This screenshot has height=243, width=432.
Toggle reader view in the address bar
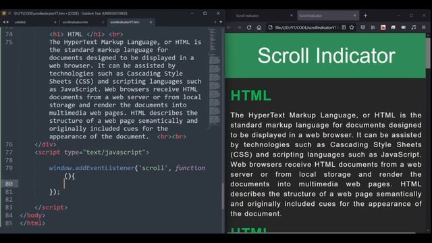pyautogui.click(x=344, y=27)
